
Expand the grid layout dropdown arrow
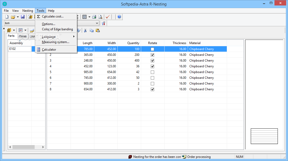click(x=89, y=17)
